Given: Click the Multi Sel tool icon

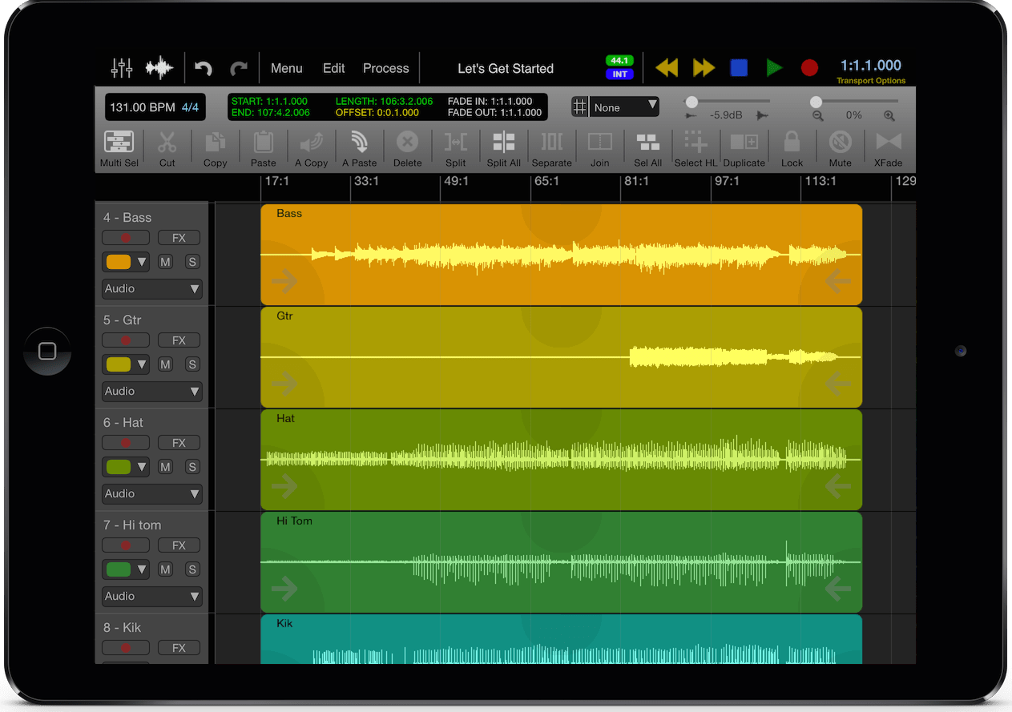Looking at the screenshot, I should [x=119, y=147].
